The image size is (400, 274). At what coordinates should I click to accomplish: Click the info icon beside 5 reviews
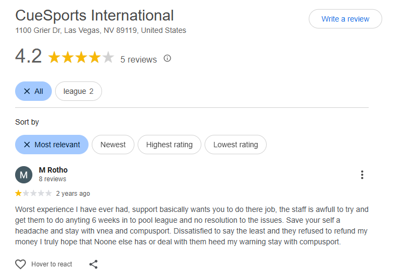pyautogui.click(x=167, y=58)
